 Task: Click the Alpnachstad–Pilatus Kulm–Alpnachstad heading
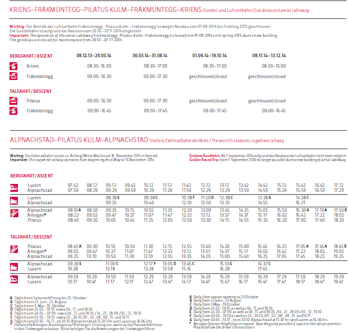(79, 140)
